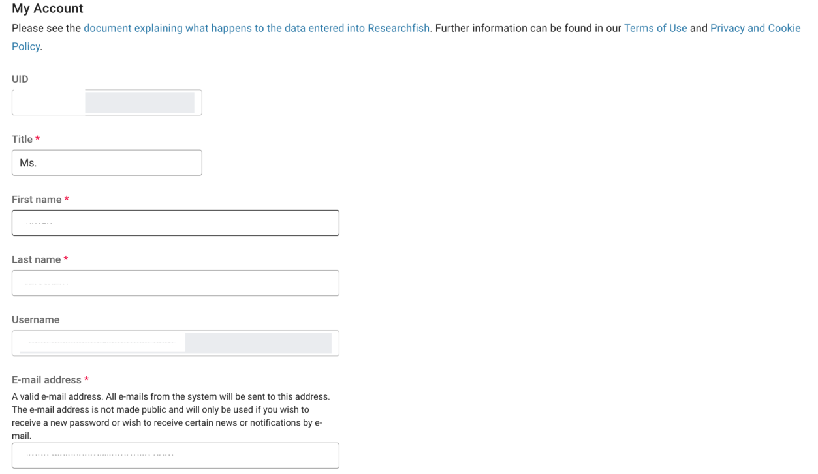Click the Title field label
818x474 pixels.
click(22, 140)
